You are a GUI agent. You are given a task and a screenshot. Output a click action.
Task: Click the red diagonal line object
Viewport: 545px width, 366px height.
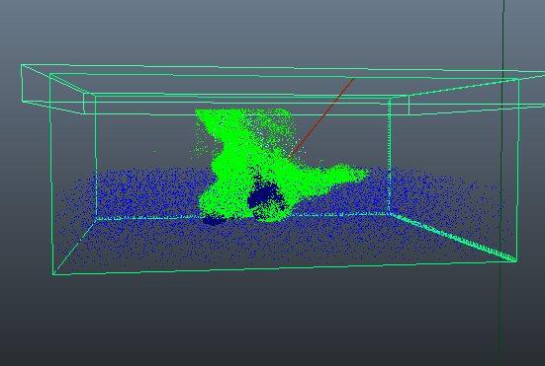pyautogui.click(x=321, y=117)
